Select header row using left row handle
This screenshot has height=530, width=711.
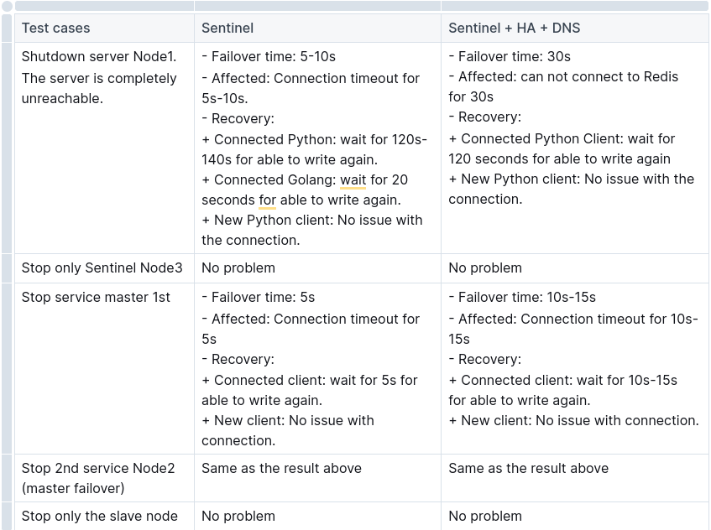click(7, 28)
